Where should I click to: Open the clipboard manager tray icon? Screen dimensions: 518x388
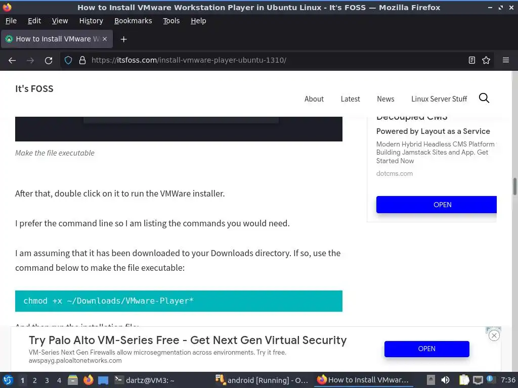click(x=464, y=380)
